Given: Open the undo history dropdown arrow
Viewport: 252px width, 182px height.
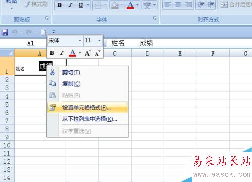Looking at the screenshot, I should click(21, 32).
